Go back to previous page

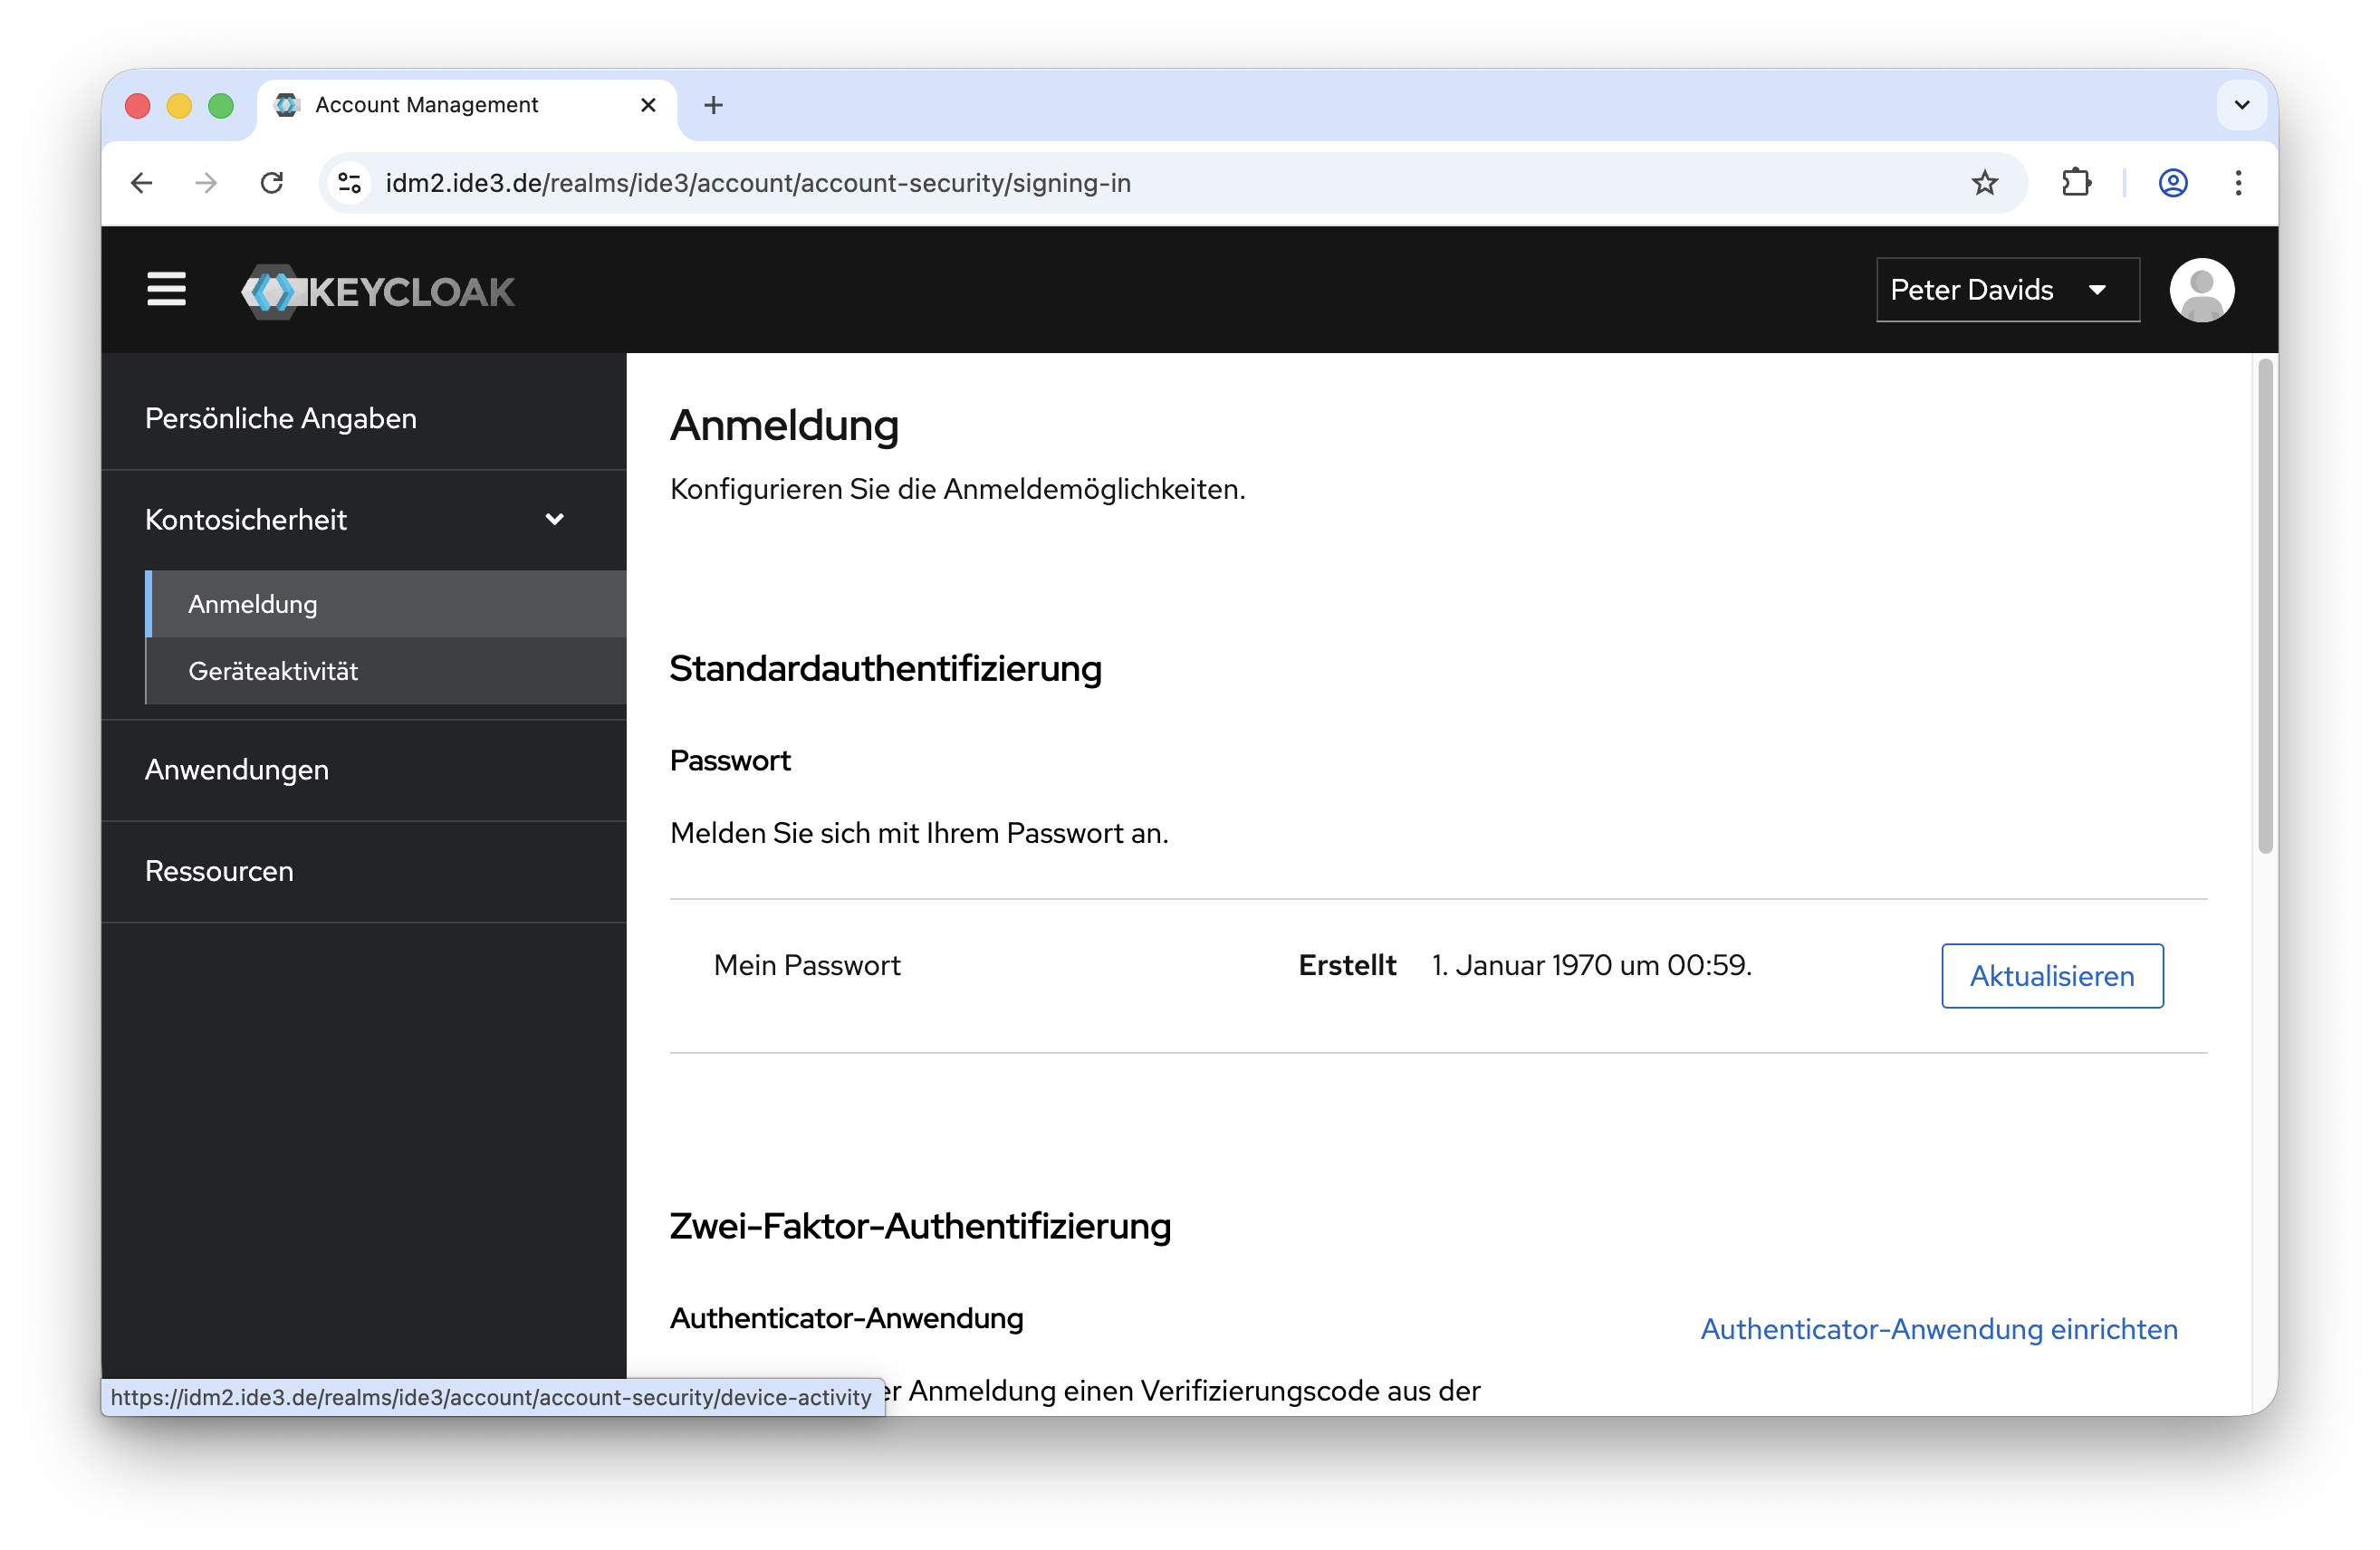click(x=141, y=183)
